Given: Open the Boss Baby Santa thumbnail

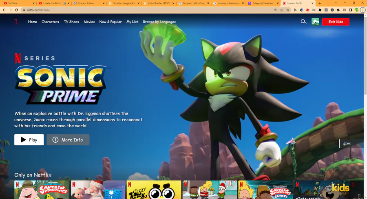Looking at the screenshot, I should (x=98, y=190).
